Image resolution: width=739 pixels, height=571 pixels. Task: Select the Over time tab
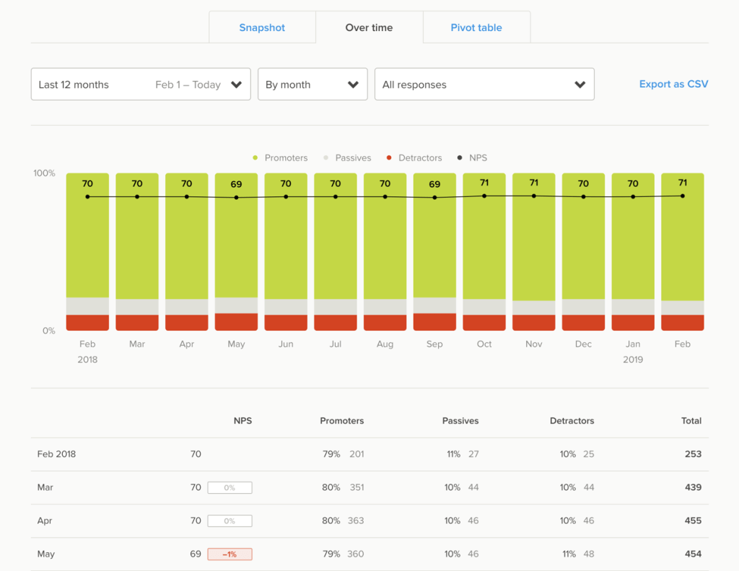[369, 27]
